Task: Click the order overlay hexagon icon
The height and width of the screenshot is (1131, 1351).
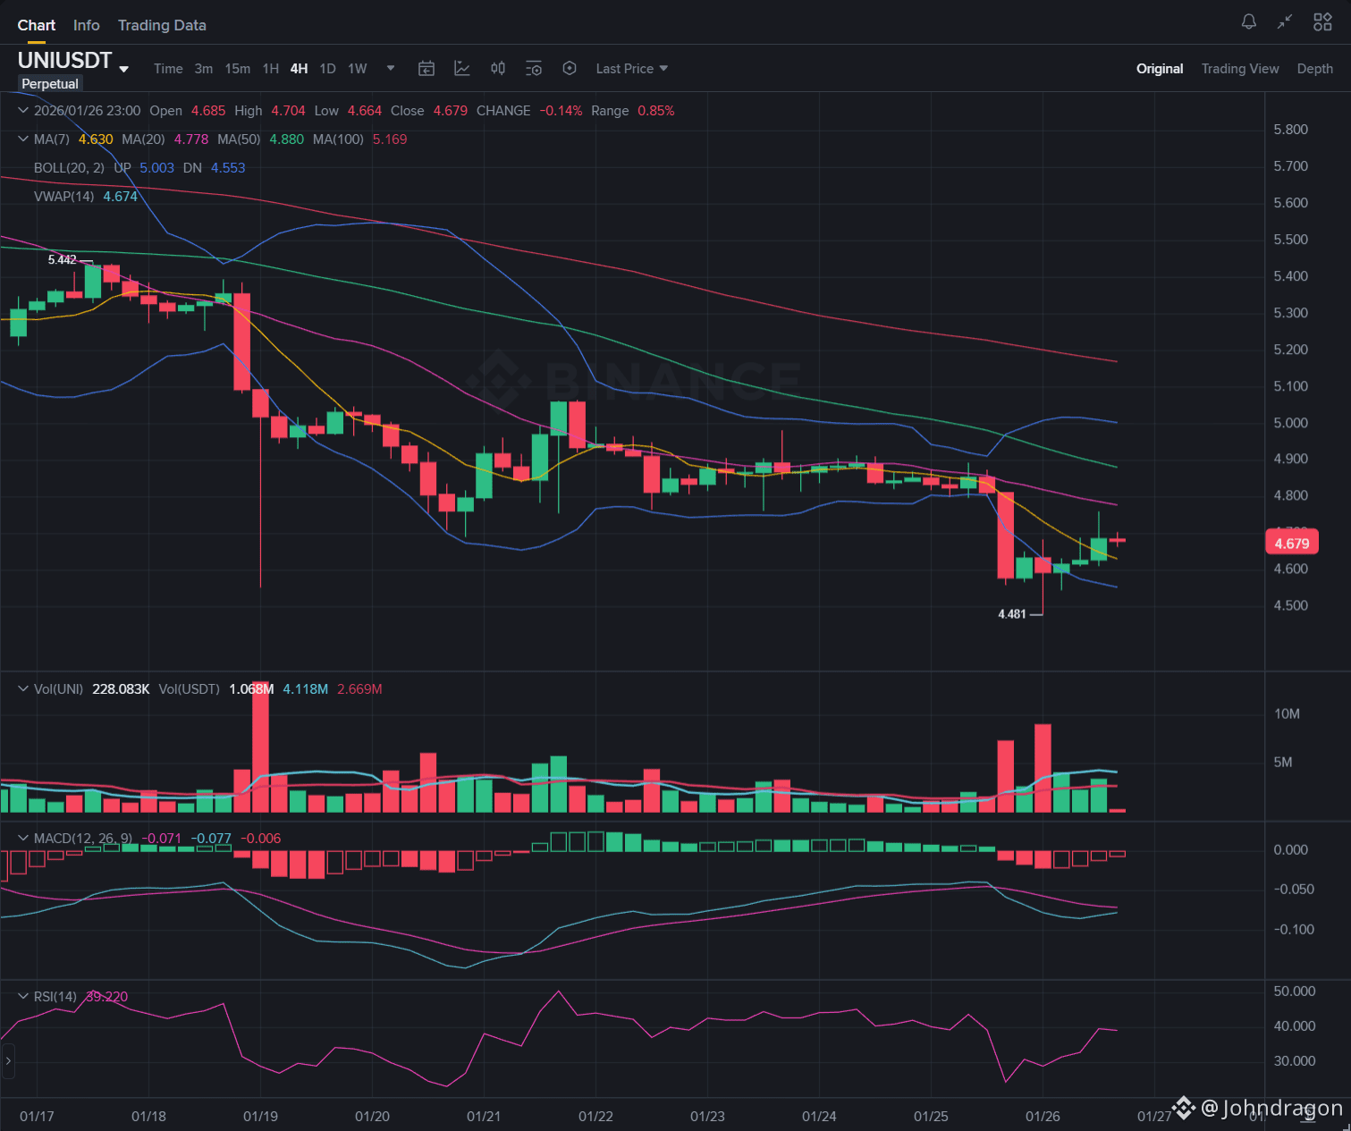Action: [570, 68]
